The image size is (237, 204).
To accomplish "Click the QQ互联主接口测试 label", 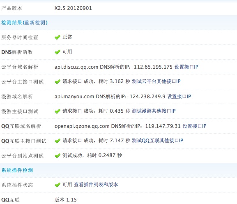I will click(x=24, y=141).
